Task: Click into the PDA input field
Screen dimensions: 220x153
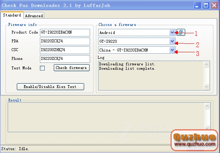Action: pos(65,41)
